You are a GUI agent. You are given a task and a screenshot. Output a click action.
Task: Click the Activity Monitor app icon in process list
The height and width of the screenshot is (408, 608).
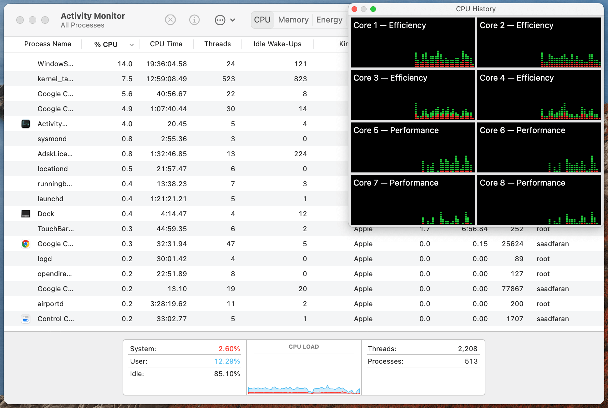tap(26, 124)
